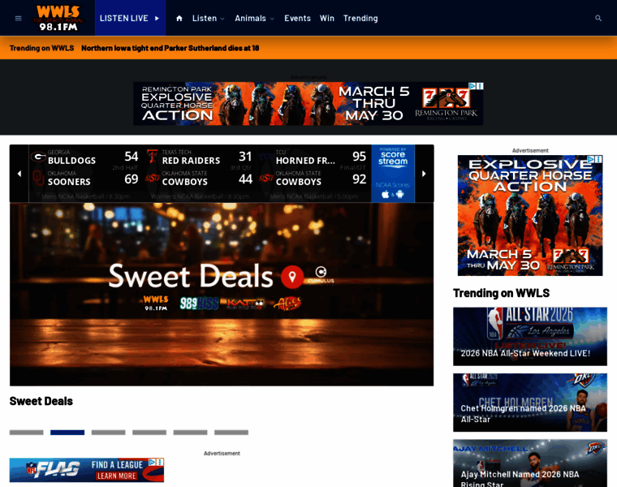This screenshot has width=617, height=487.
Task: Open the search magnifier icon
Action: pos(598,18)
